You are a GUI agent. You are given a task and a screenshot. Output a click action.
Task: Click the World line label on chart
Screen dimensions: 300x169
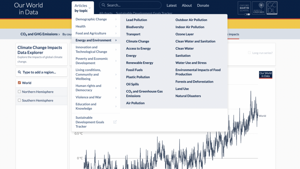pyautogui.click(x=262, y=116)
